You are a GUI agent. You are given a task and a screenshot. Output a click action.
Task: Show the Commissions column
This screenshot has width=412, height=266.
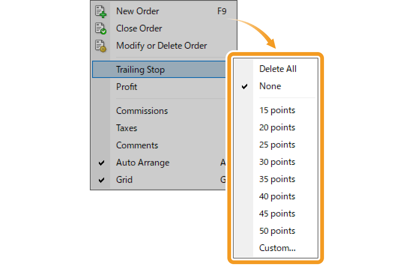click(142, 111)
